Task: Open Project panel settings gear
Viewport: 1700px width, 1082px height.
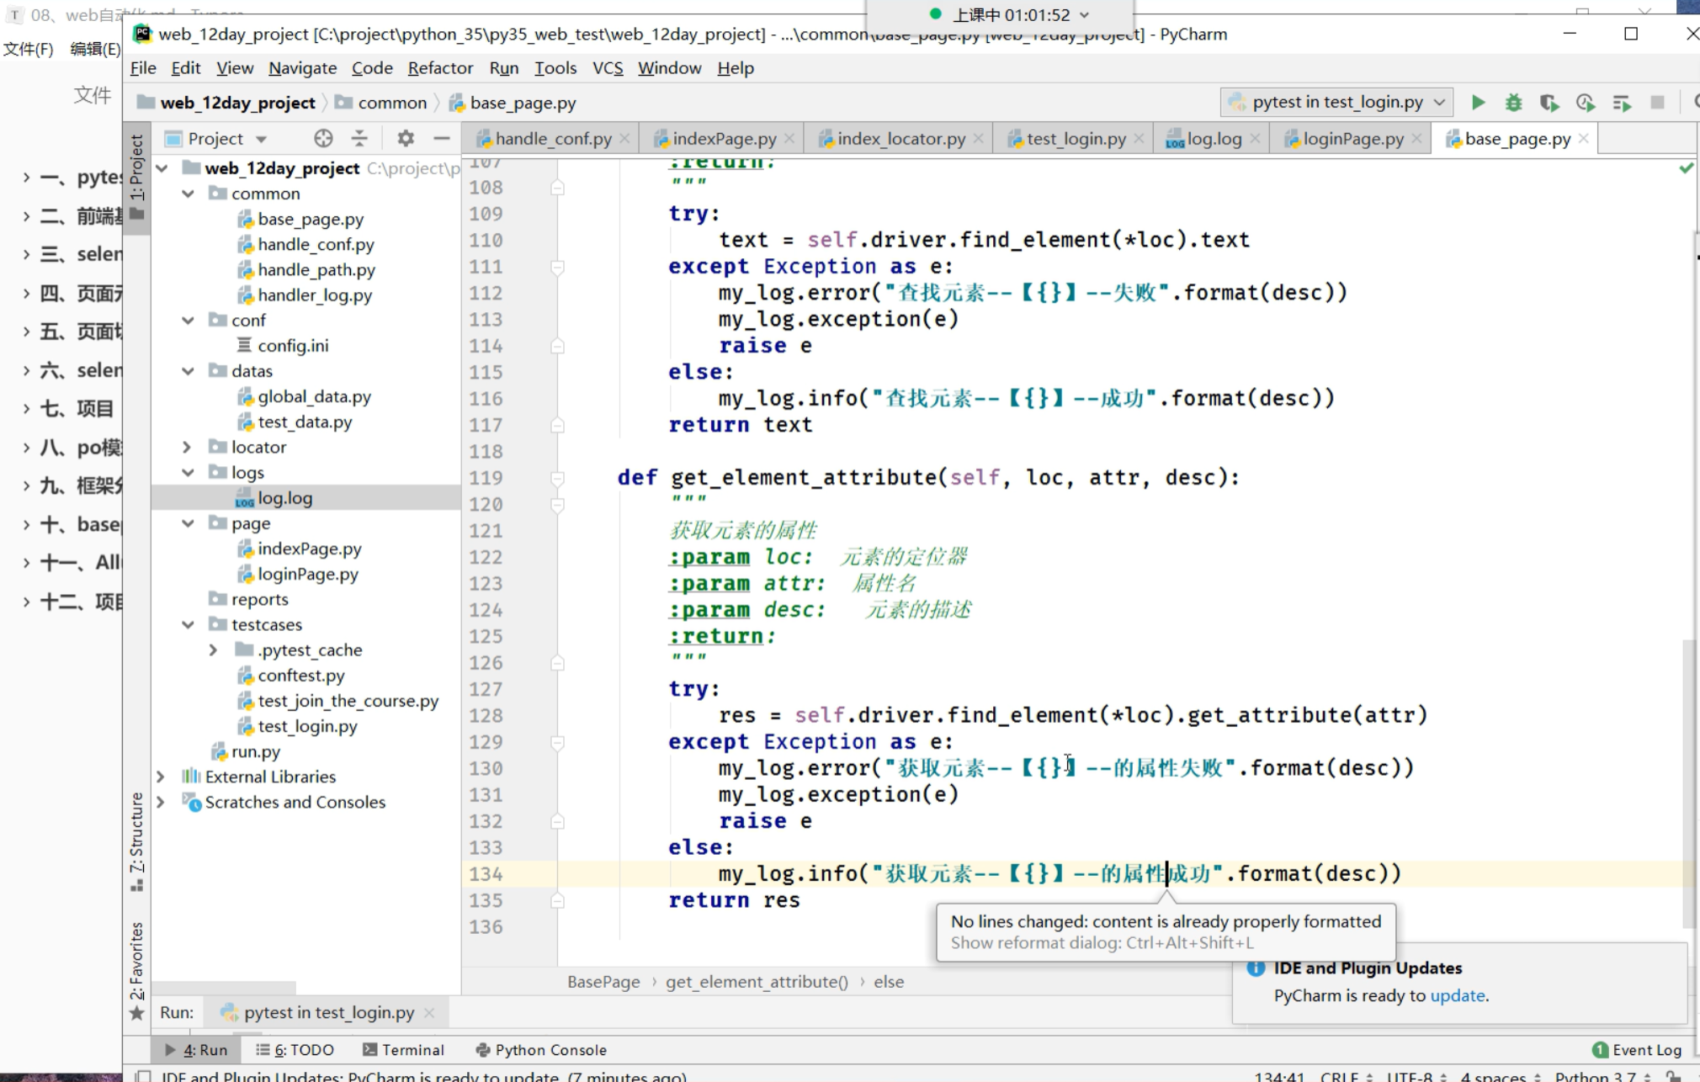Action: tap(406, 139)
